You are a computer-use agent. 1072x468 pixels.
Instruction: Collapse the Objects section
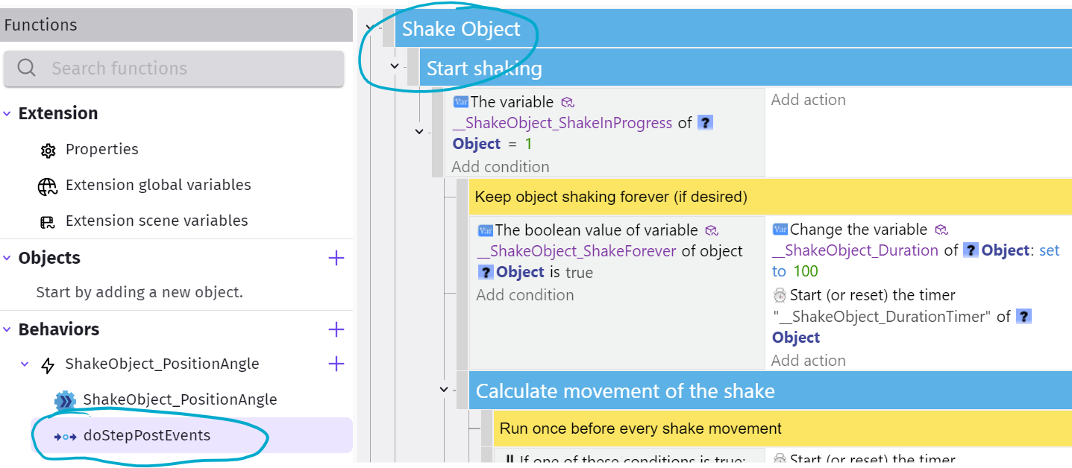[x=7, y=258]
